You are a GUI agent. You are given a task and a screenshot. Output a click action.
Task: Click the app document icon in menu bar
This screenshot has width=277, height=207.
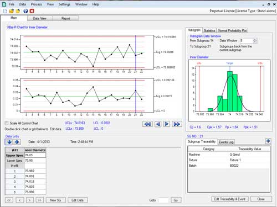coord(4,4)
